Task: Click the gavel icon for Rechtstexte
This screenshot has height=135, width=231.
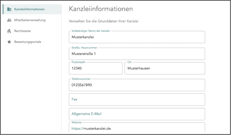Action: pos(9,31)
